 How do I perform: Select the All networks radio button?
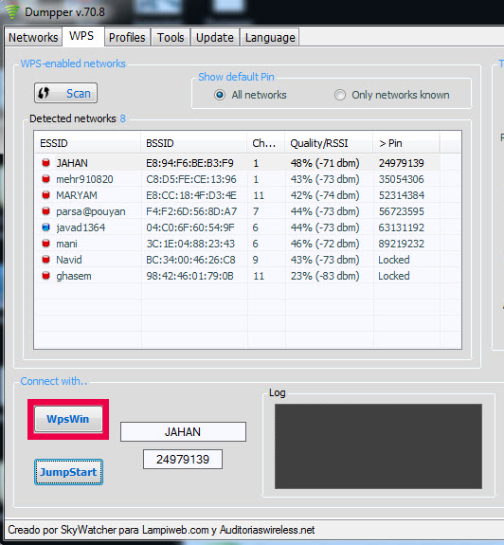220,95
